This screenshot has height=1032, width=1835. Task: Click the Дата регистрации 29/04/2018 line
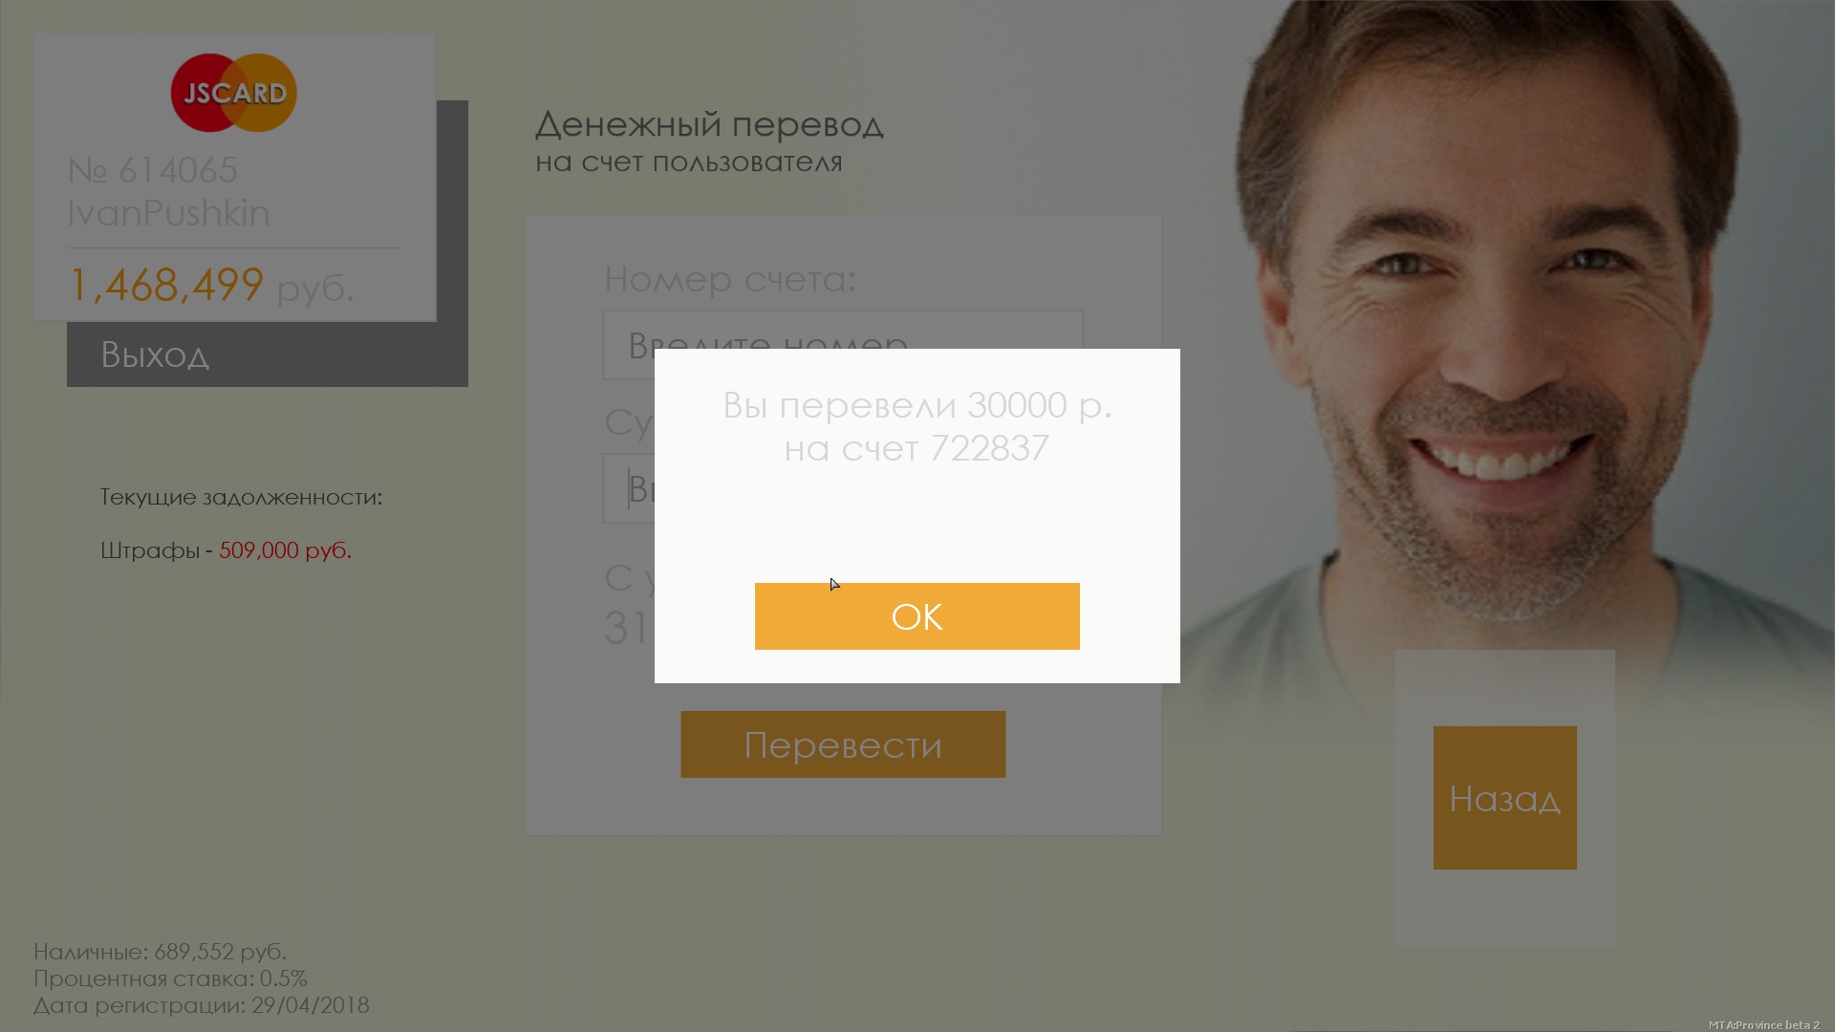click(x=201, y=1005)
